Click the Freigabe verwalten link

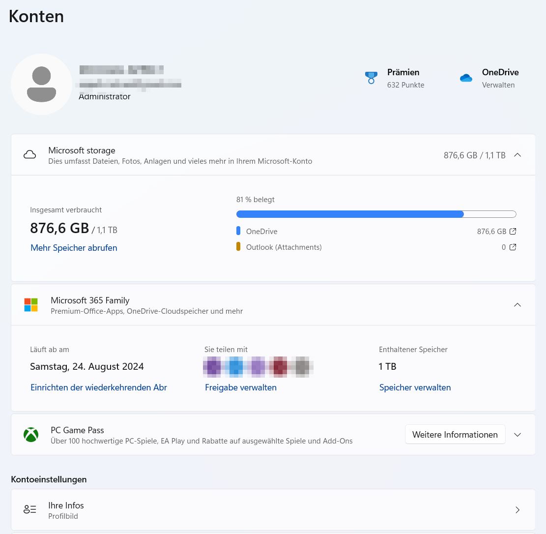[241, 387]
